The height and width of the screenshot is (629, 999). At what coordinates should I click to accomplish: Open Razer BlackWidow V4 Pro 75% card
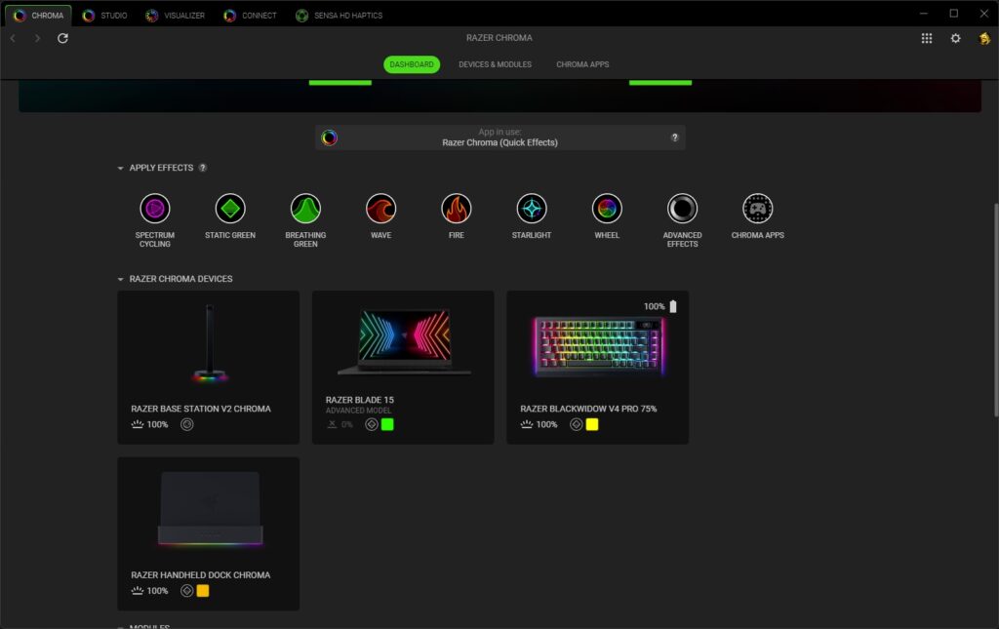point(598,368)
